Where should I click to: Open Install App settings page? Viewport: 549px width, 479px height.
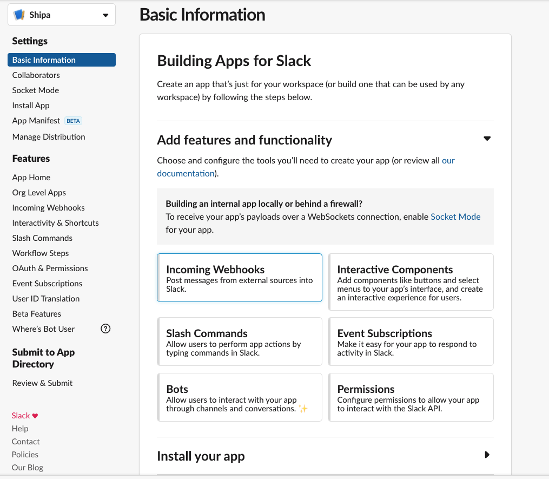coord(31,106)
